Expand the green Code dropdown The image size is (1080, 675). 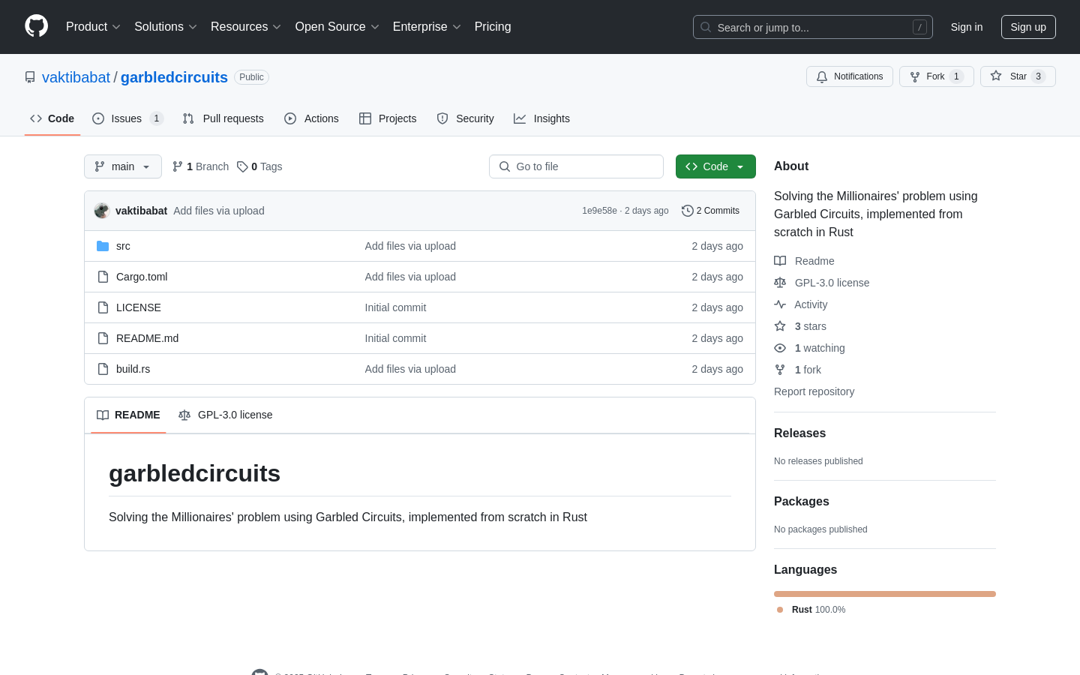tap(715, 166)
